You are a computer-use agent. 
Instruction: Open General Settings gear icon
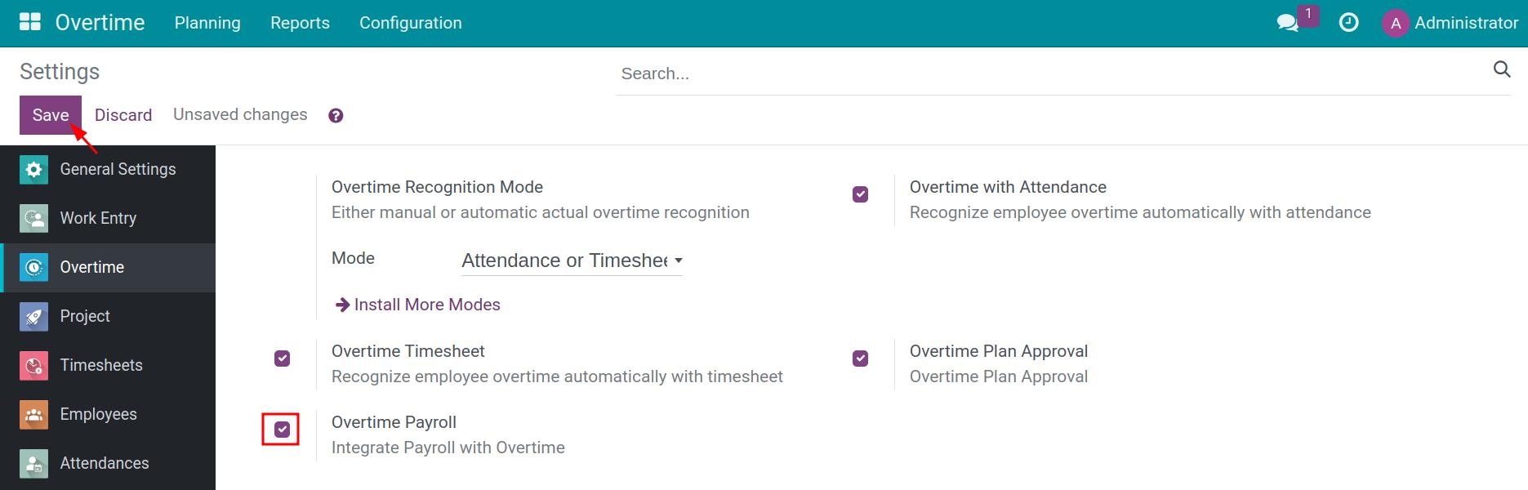[33, 170]
